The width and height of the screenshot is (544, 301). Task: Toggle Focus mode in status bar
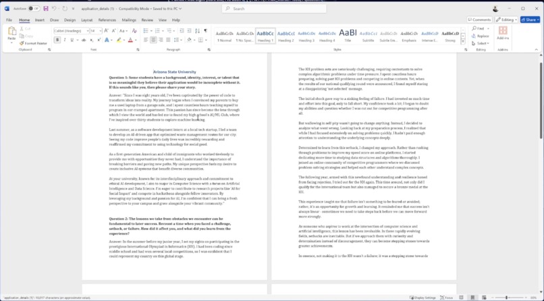(446, 298)
